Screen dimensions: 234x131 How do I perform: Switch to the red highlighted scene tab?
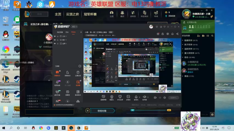click(x=73, y=32)
